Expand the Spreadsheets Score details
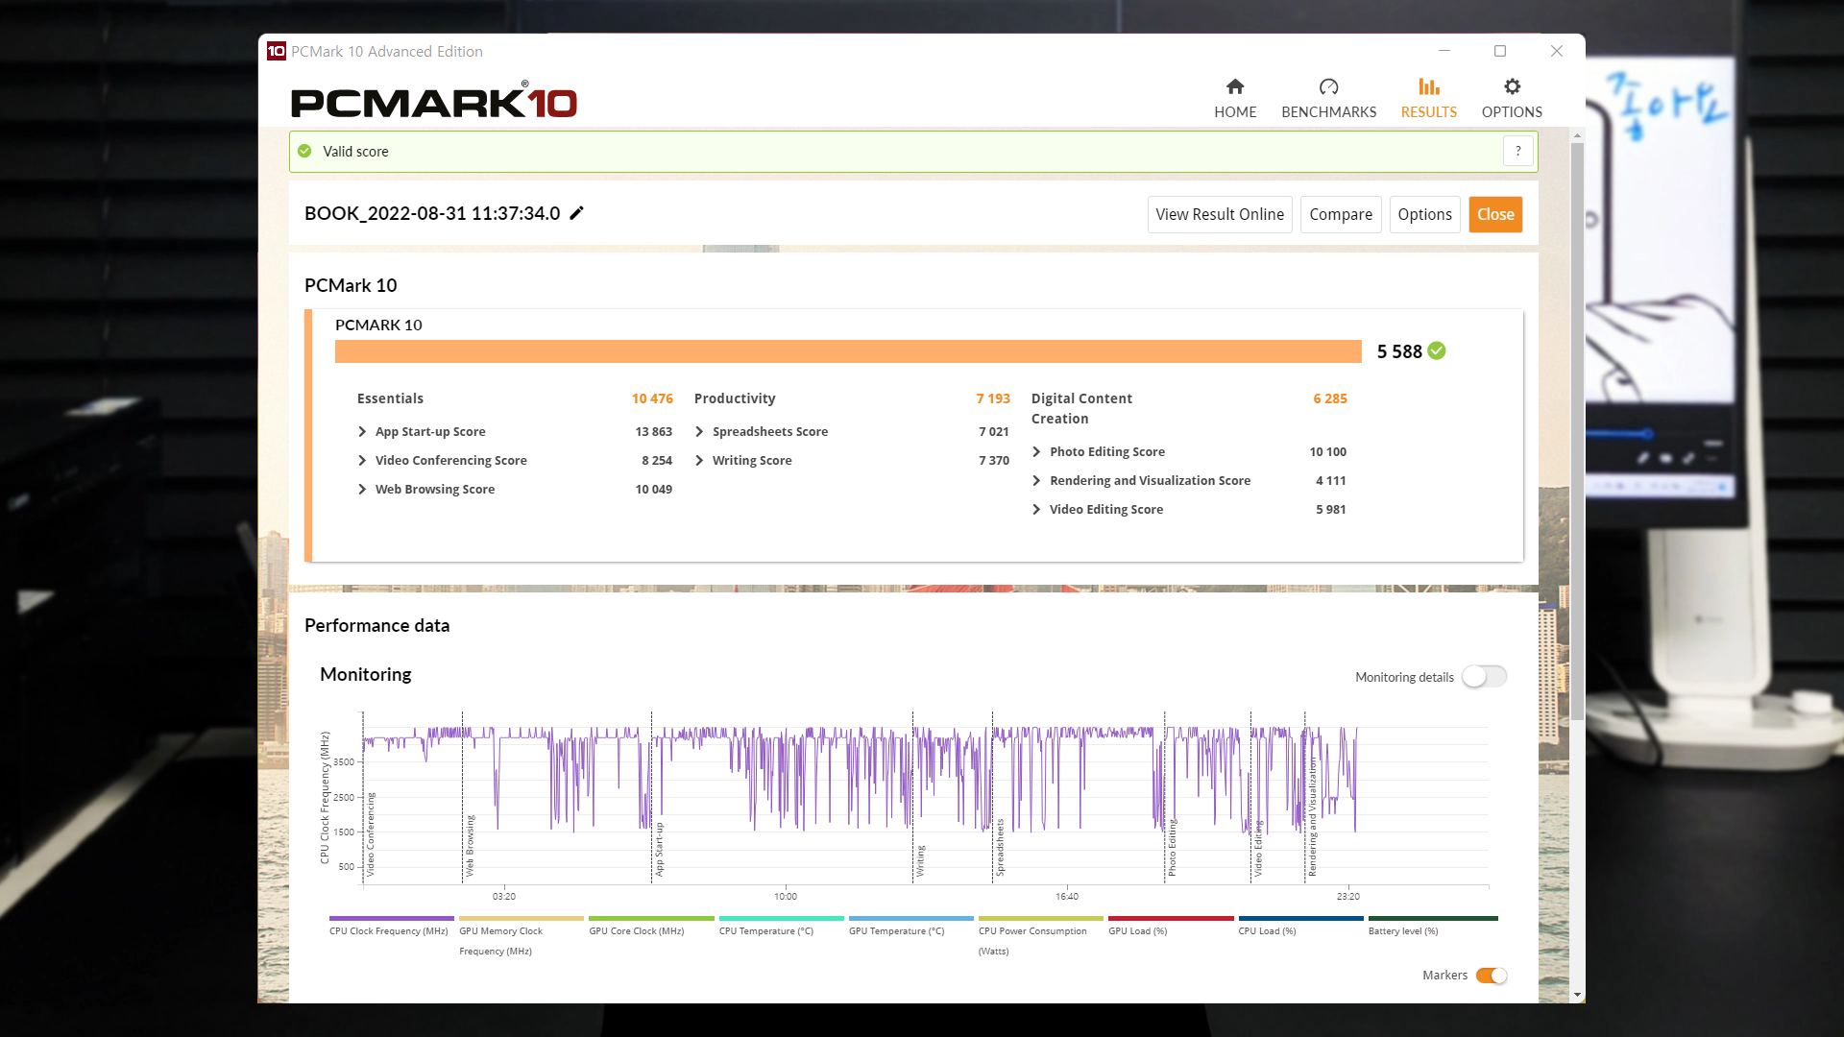Viewport: 1844px width, 1037px height. pyautogui.click(x=700, y=432)
